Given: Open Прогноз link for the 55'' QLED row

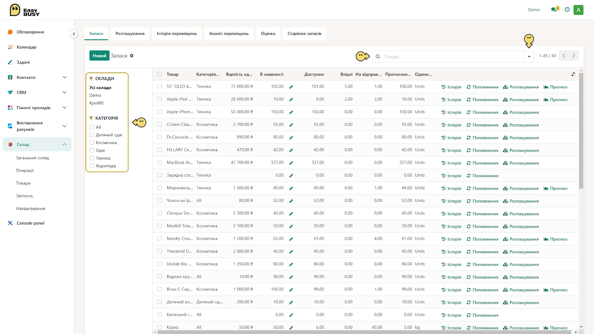Looking at the screenshot, I should (x=555, y=87).
